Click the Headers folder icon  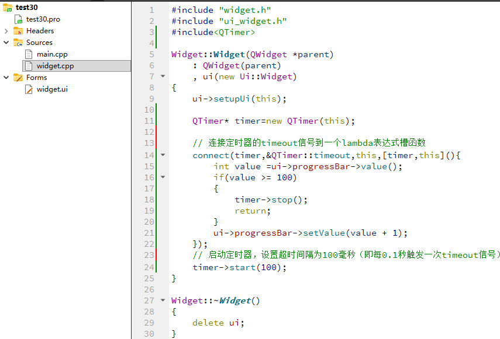point(18,31)
